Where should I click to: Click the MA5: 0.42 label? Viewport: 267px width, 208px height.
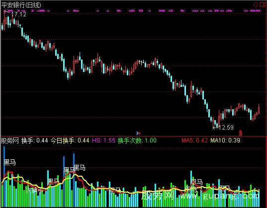194,140
